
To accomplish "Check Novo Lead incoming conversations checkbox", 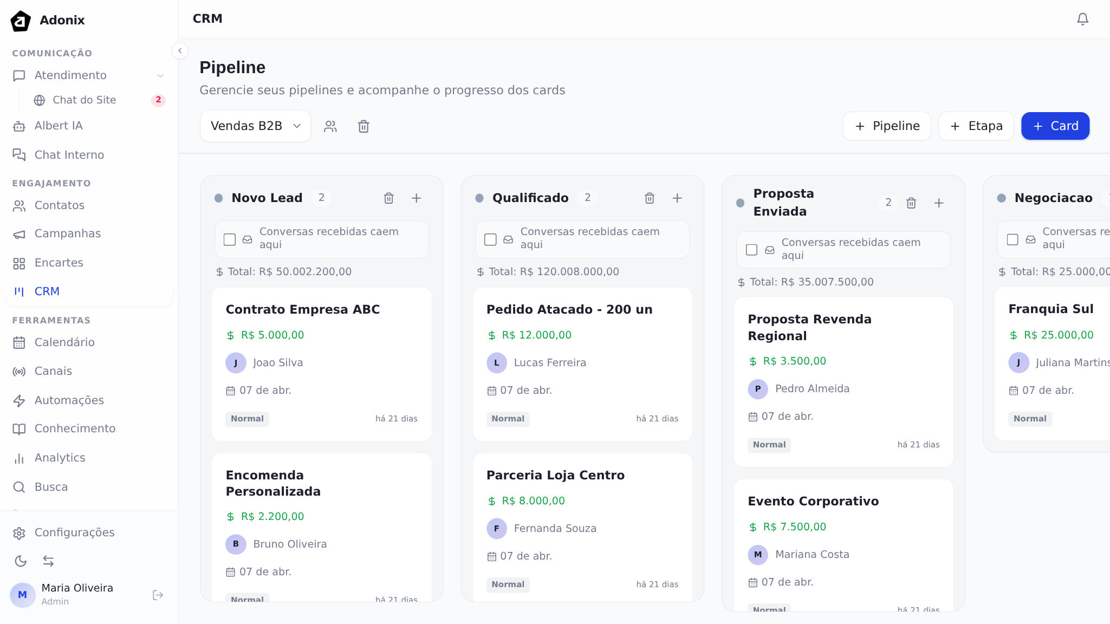I will [230, 239].
